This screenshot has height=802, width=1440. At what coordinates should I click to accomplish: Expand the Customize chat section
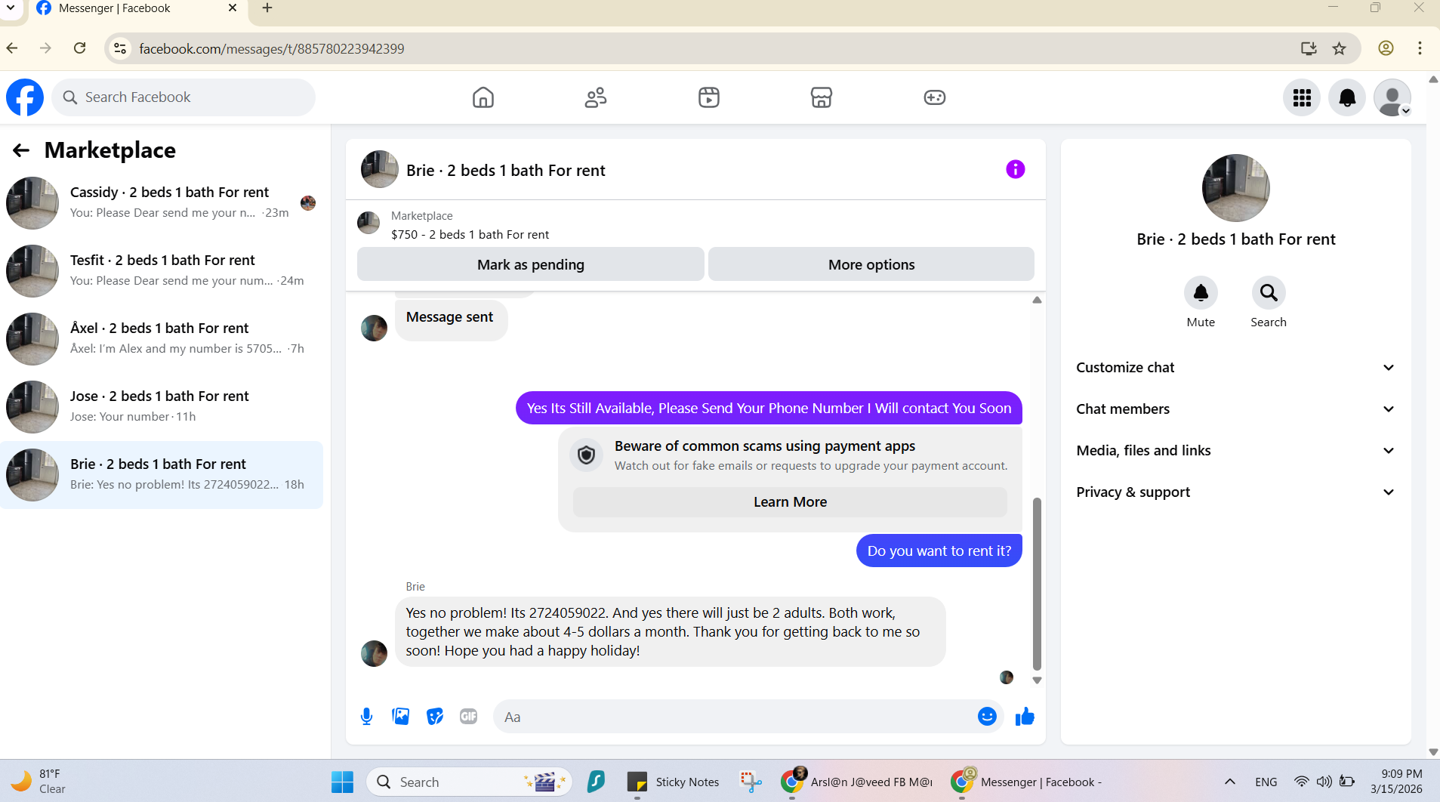[x=1236, y=368]
